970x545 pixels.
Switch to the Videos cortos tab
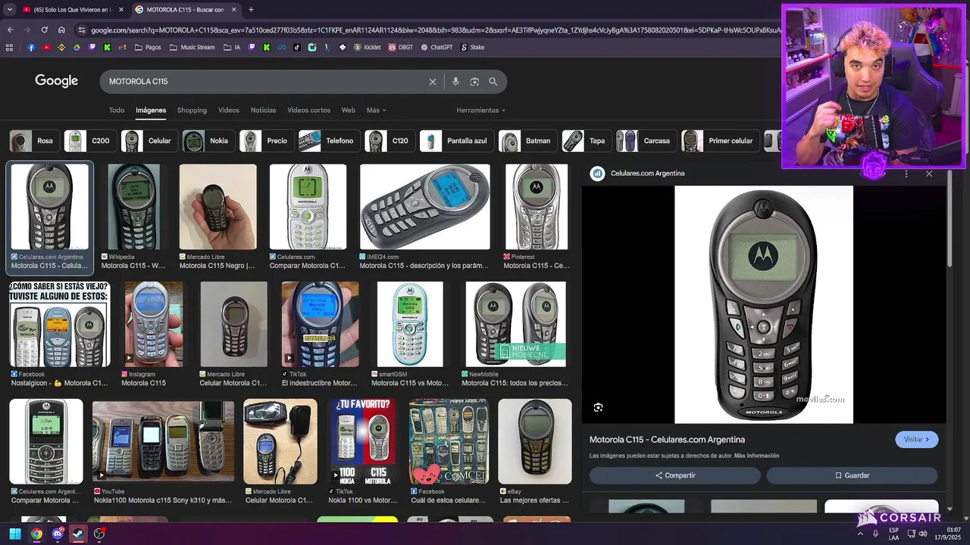click(x=308, y=111)
